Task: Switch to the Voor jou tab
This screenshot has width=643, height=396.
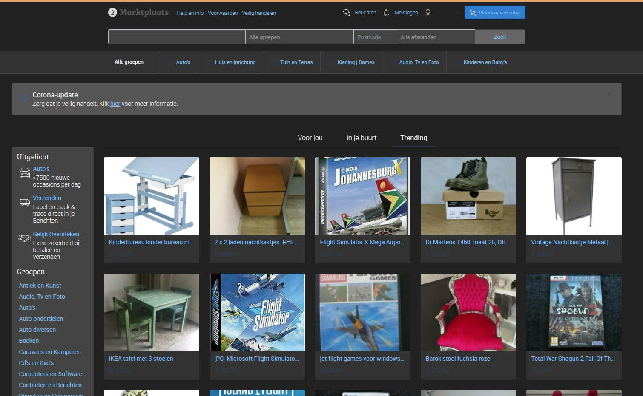Action: pyautogui.click(x=310, y=138)
